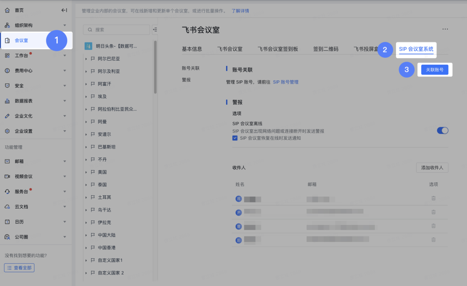Jump to the 账号关联 section anchor
The image size is (467, 286).
point(191,68)
